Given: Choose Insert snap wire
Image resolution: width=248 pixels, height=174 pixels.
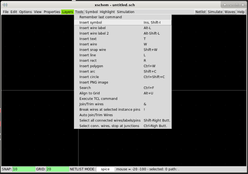Looking at the screenshot, I should 123,50.
